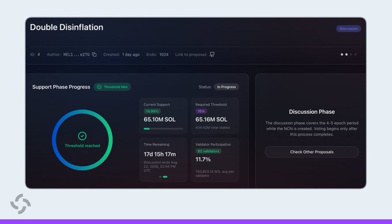This screenshot has width=392, height=224.
Task: Click the discussion phase description paragraph
Action: click(312, 128)
